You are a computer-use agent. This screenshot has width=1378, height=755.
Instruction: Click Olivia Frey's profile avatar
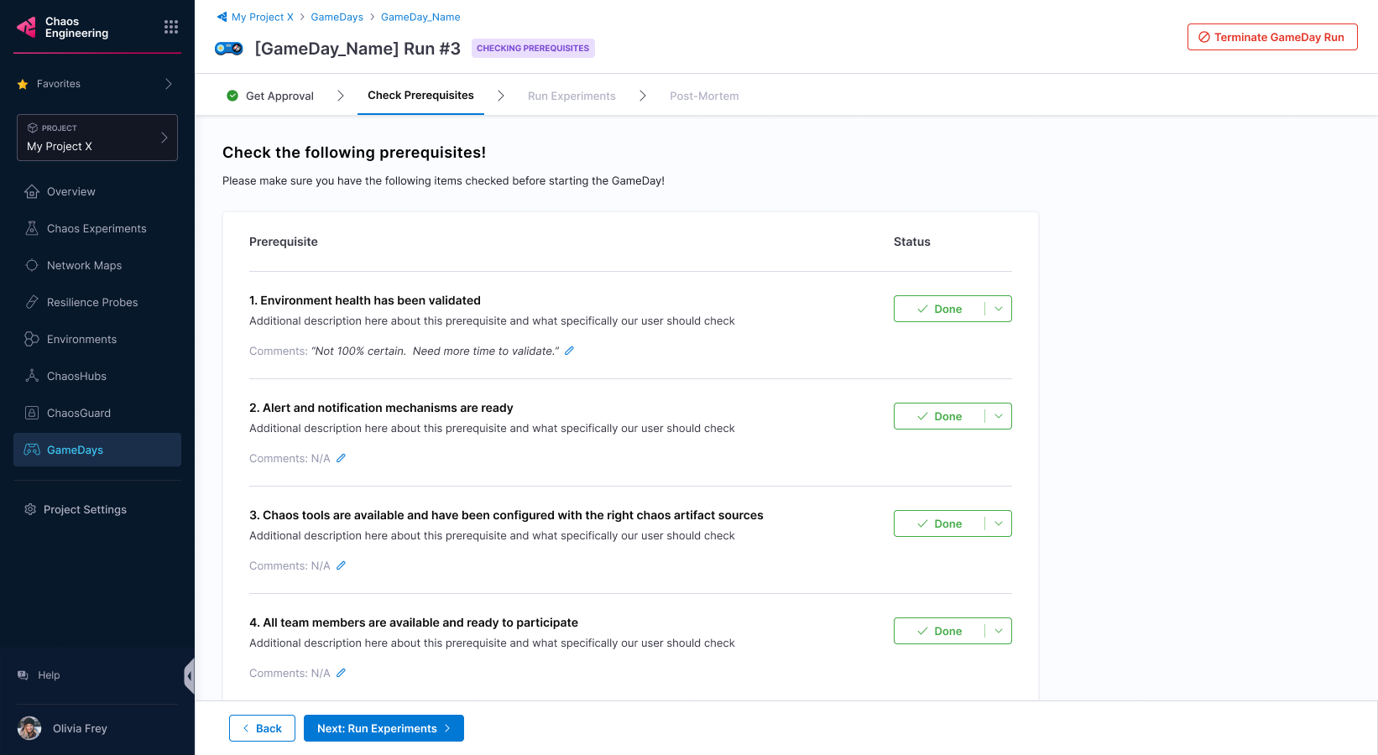(29, 728)
